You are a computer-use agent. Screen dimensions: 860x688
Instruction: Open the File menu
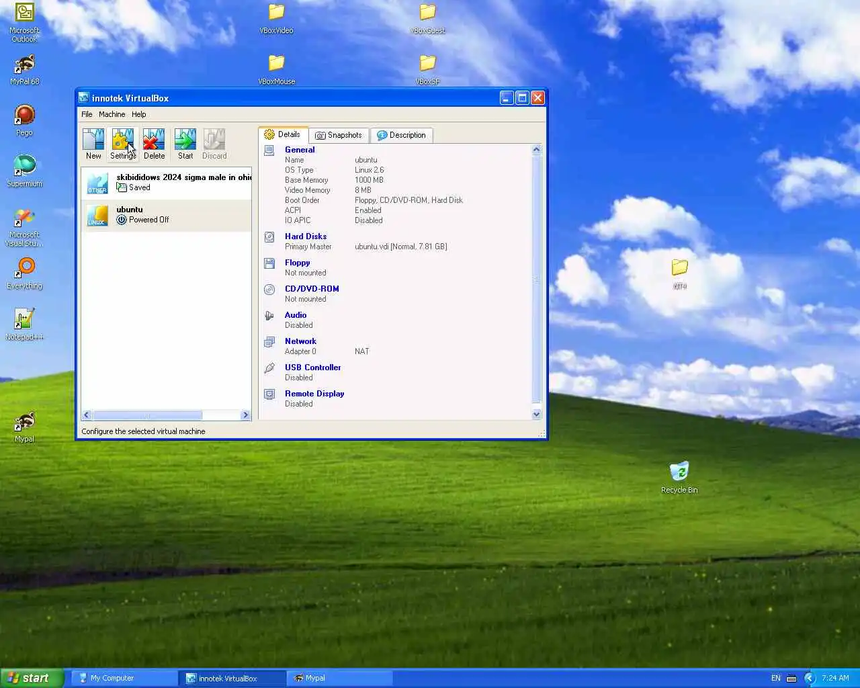pos(87,114)
